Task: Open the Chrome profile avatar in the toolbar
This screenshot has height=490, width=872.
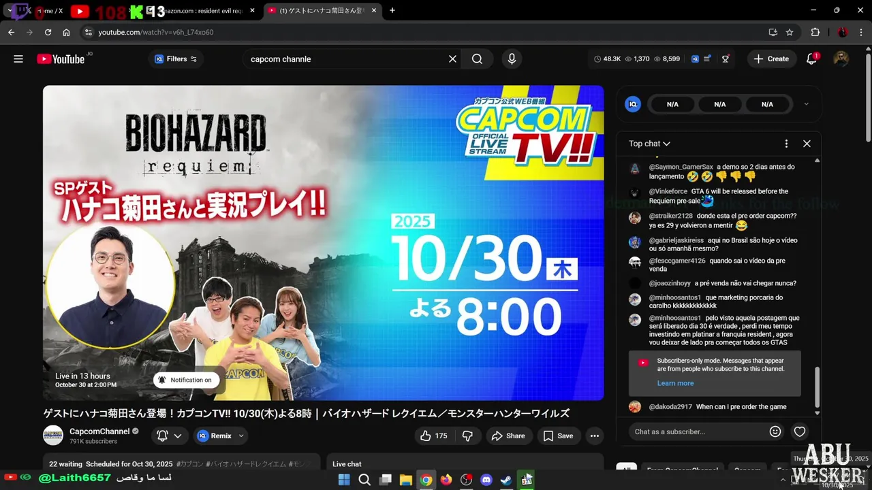Action: [843, 32]
